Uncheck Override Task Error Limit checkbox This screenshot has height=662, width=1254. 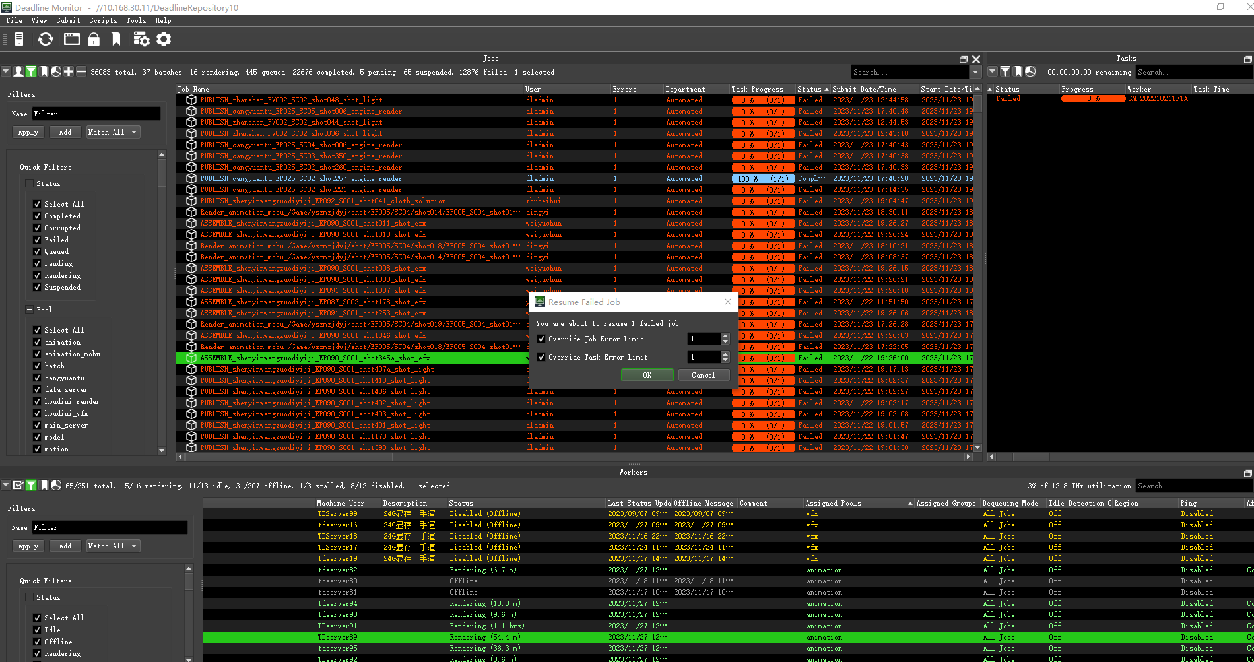click(541, 358)
